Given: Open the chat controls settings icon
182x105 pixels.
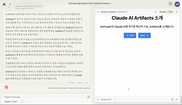Looking at the screenshot, I should tap(170, 4).
